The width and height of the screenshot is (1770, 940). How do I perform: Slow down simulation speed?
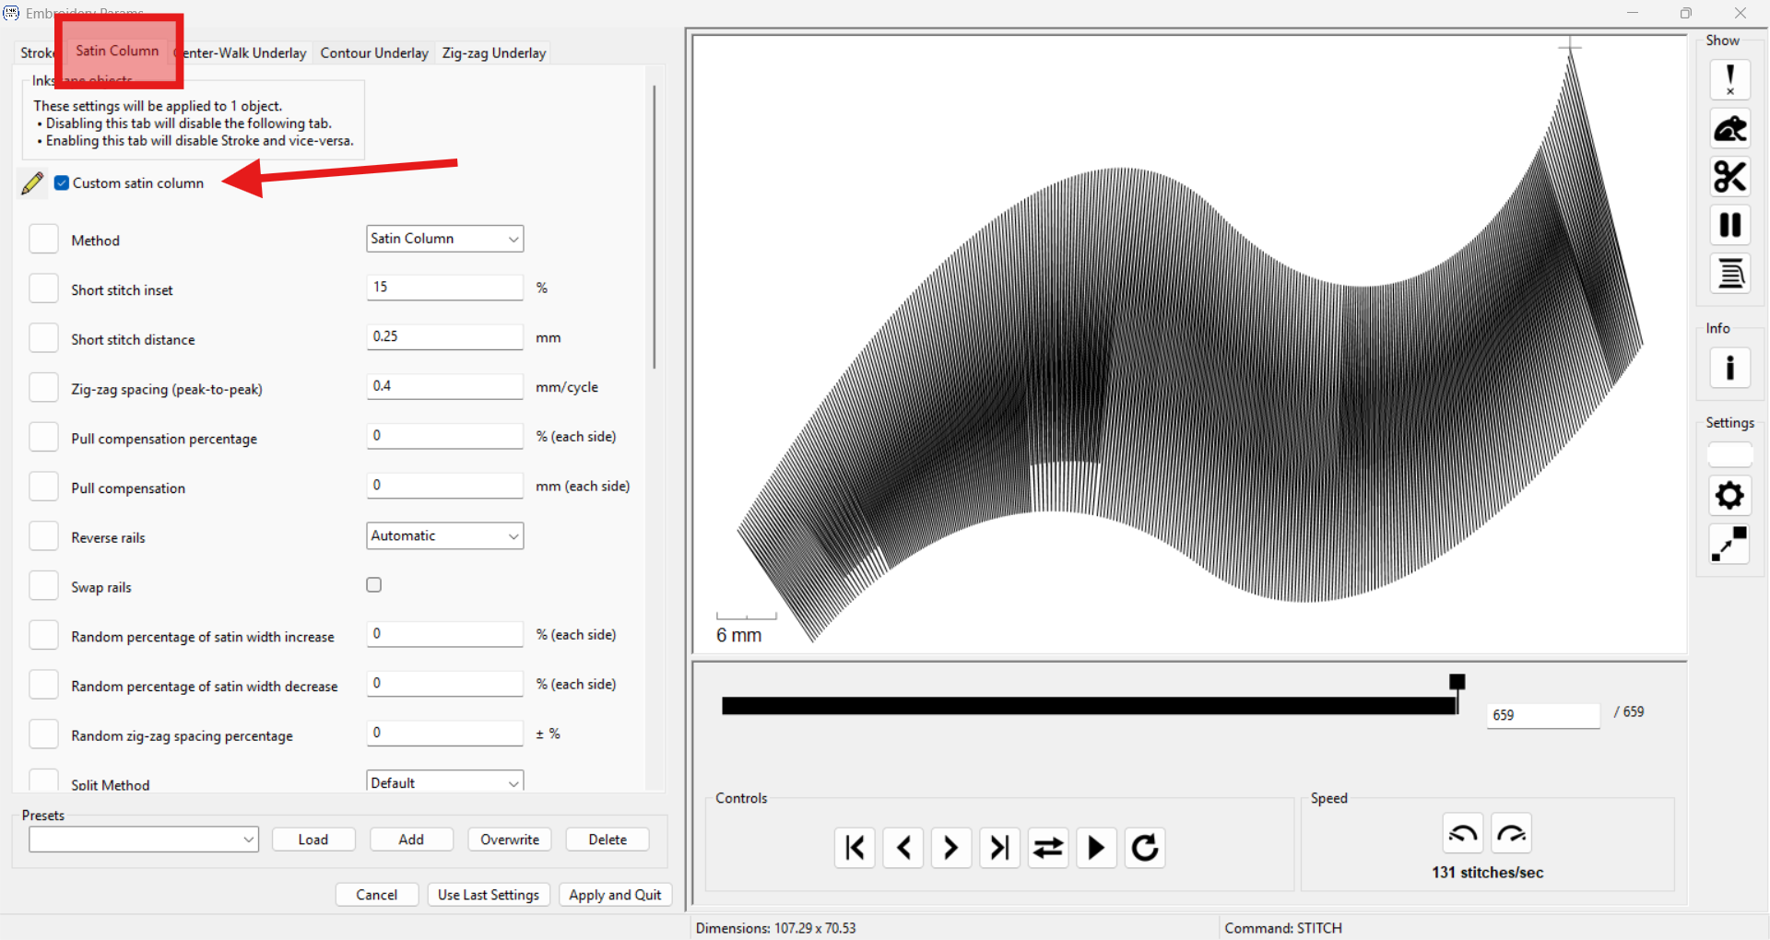[x=1463, y=833]
